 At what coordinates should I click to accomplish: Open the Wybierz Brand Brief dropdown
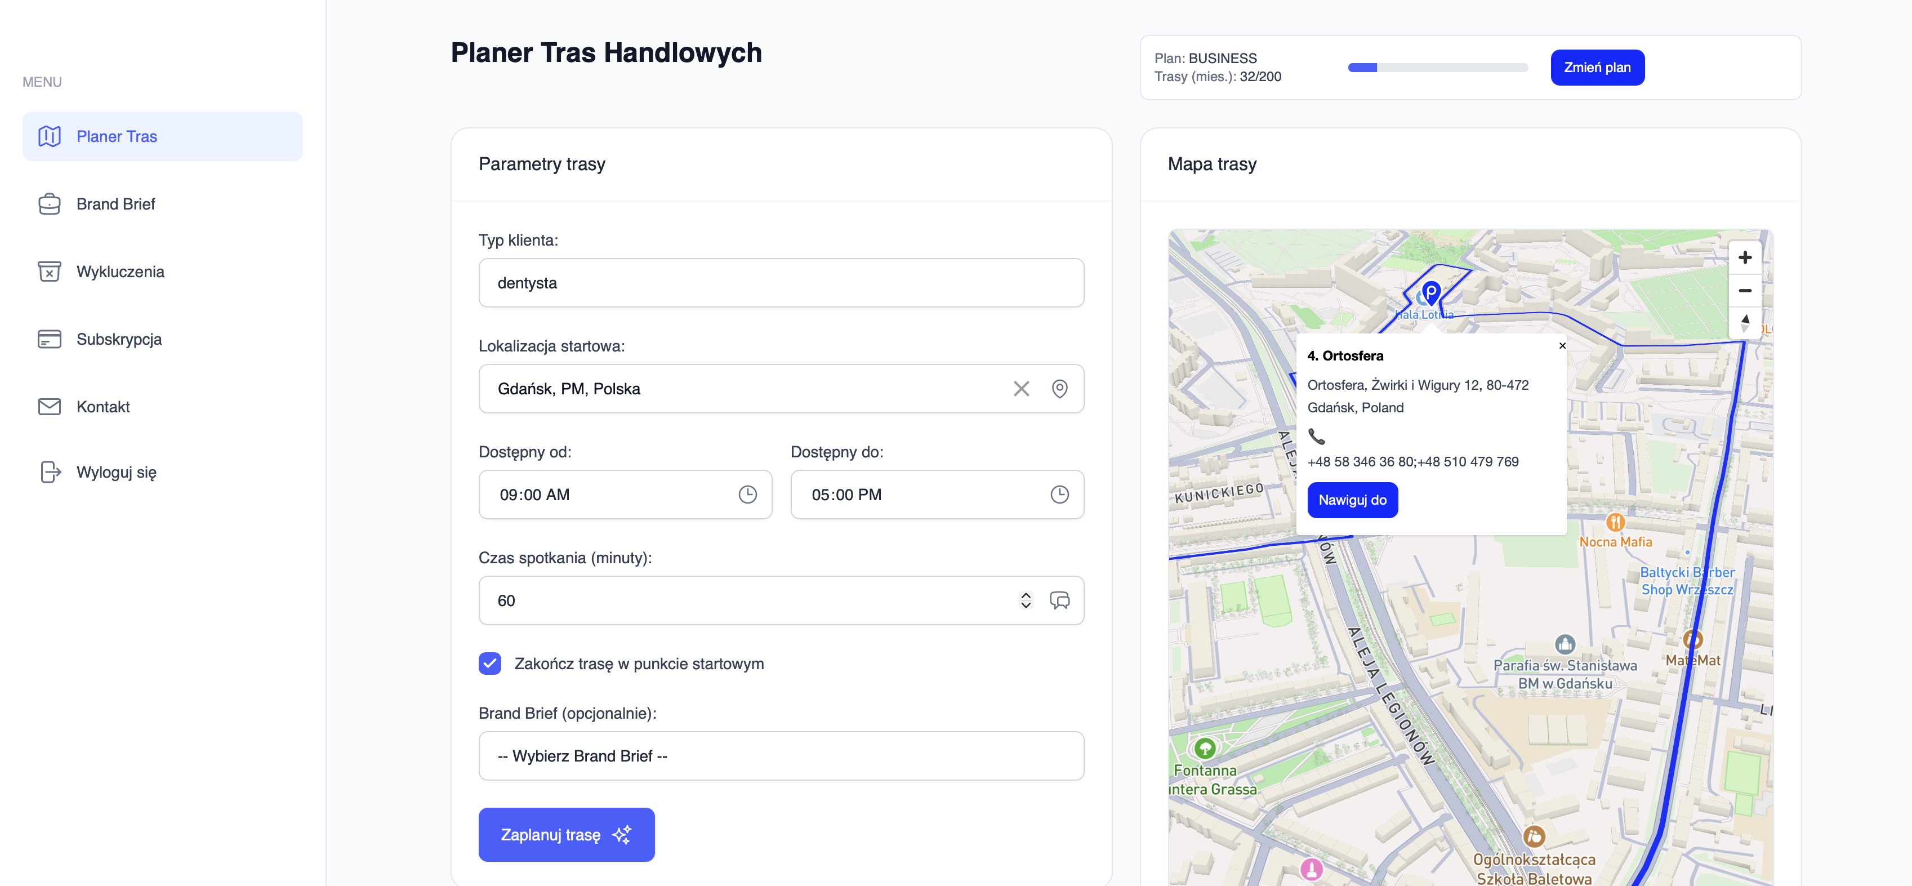781,755
